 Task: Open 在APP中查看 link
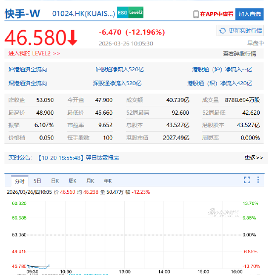(x=217, y=14)
